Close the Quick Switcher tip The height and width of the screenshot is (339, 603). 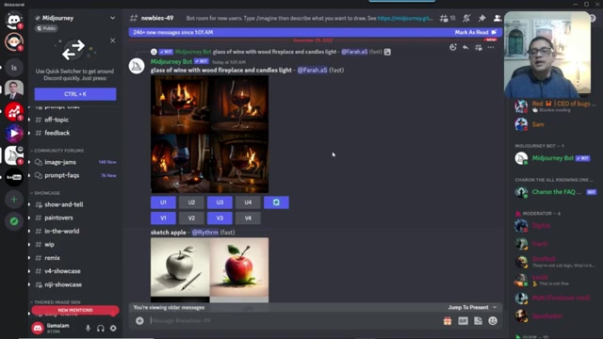click(x=112, y=40)
